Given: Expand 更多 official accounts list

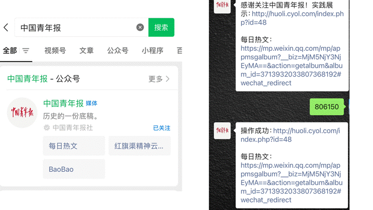Looking at the screenshot, I should click(x=159, y=79).
